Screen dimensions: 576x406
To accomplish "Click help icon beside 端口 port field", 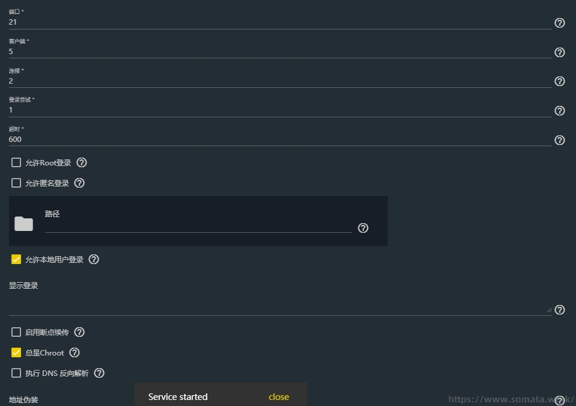I will (x=559, y=23).
